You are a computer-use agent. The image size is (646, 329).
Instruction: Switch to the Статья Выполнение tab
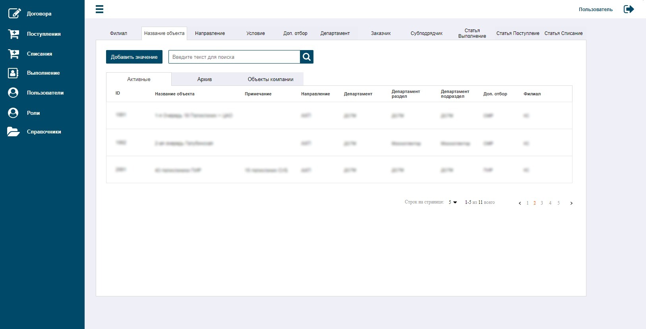[472, 33]
